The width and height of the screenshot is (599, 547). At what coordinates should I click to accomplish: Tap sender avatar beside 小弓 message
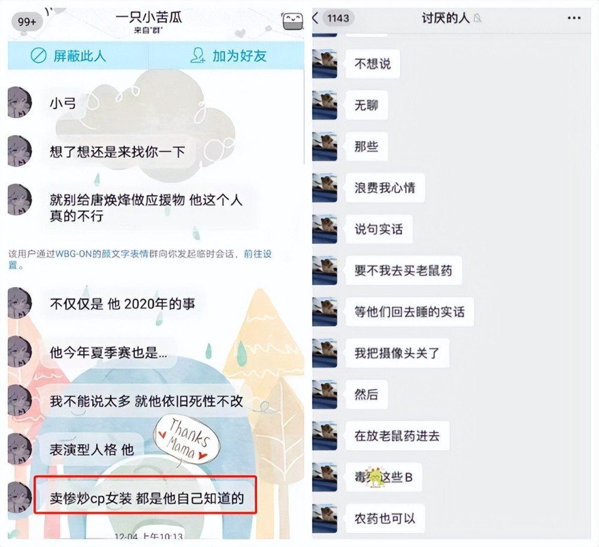pyautogui.click(x=19, y=102)
